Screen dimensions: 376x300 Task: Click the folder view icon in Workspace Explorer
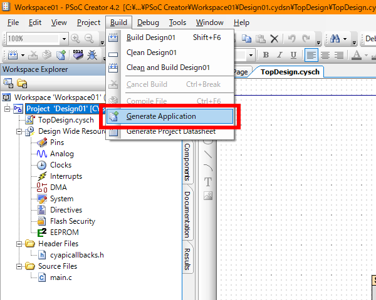[22, 84]
